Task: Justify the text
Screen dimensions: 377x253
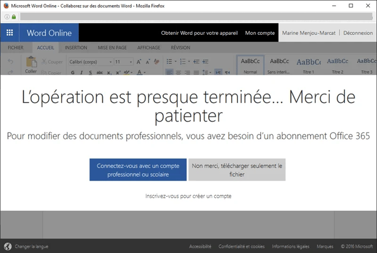Action: point(196,73)
